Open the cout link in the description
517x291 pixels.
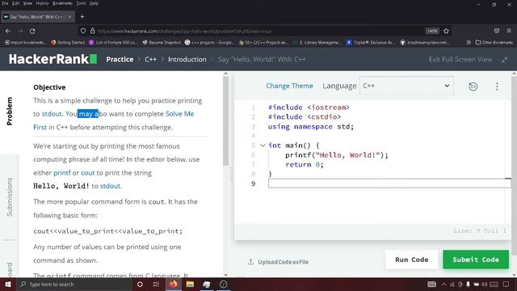click(x=88, y=172)
